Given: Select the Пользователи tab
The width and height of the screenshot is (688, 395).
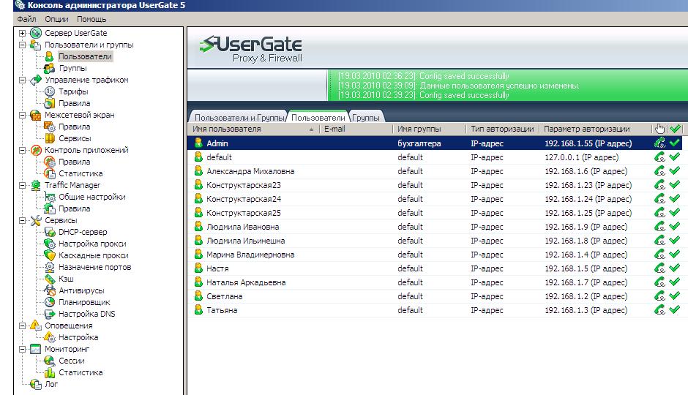Looking at the screenshot, I should pos(318,117).
